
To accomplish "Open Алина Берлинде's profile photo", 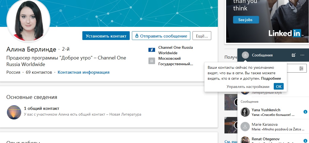I will (28, 20).
